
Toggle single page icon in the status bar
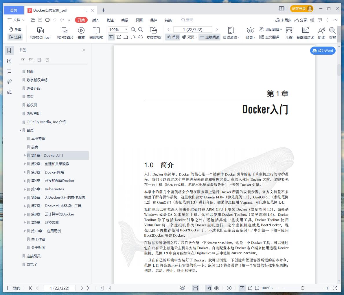[209, 288]
